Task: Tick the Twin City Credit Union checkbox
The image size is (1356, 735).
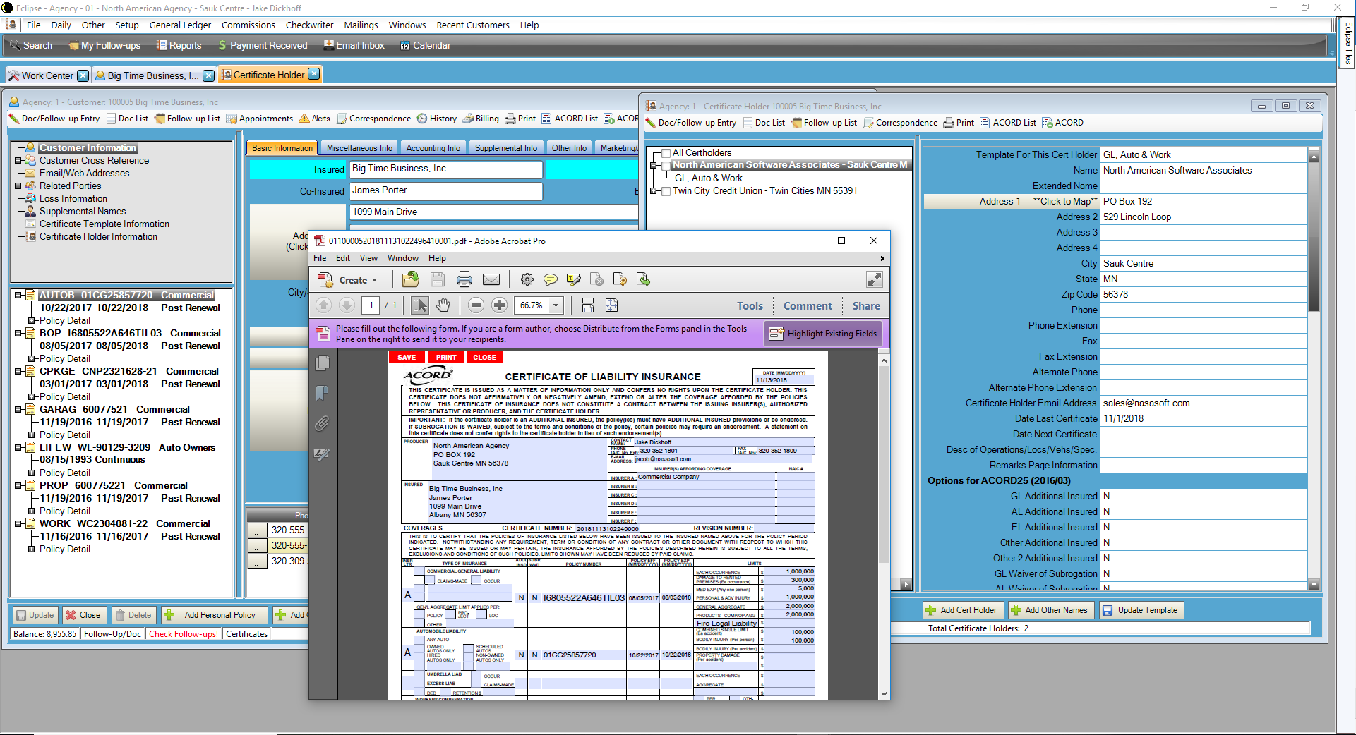Action: [666, 191]
